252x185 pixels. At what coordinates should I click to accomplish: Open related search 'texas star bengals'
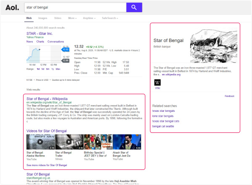click(163, 111)
